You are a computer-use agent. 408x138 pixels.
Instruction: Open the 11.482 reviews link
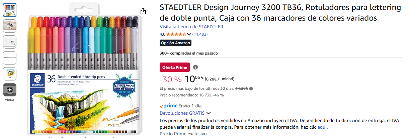tap(200, 34)
